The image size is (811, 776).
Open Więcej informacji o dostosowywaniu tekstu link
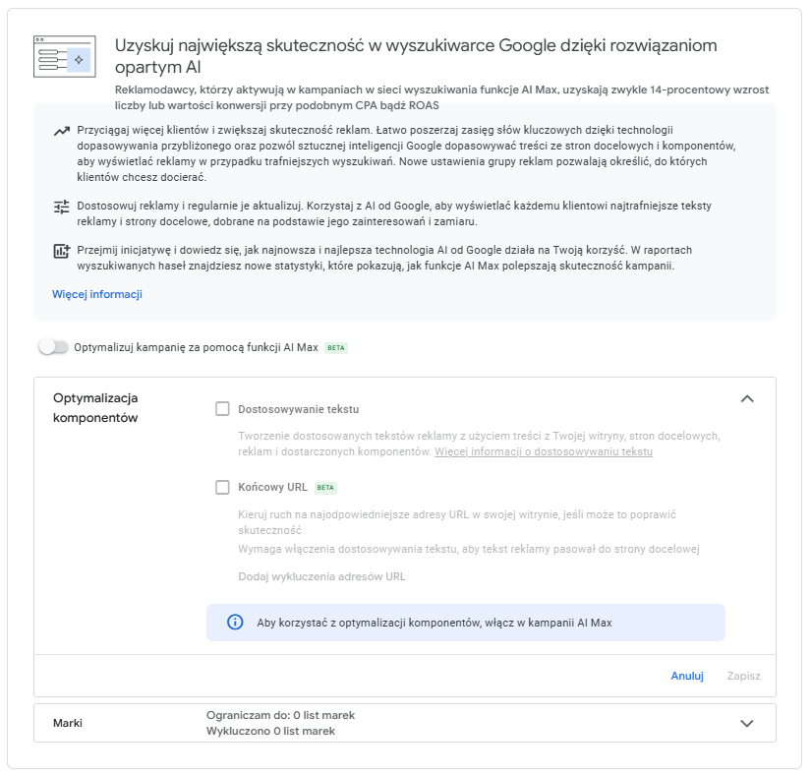pos(544,451)
